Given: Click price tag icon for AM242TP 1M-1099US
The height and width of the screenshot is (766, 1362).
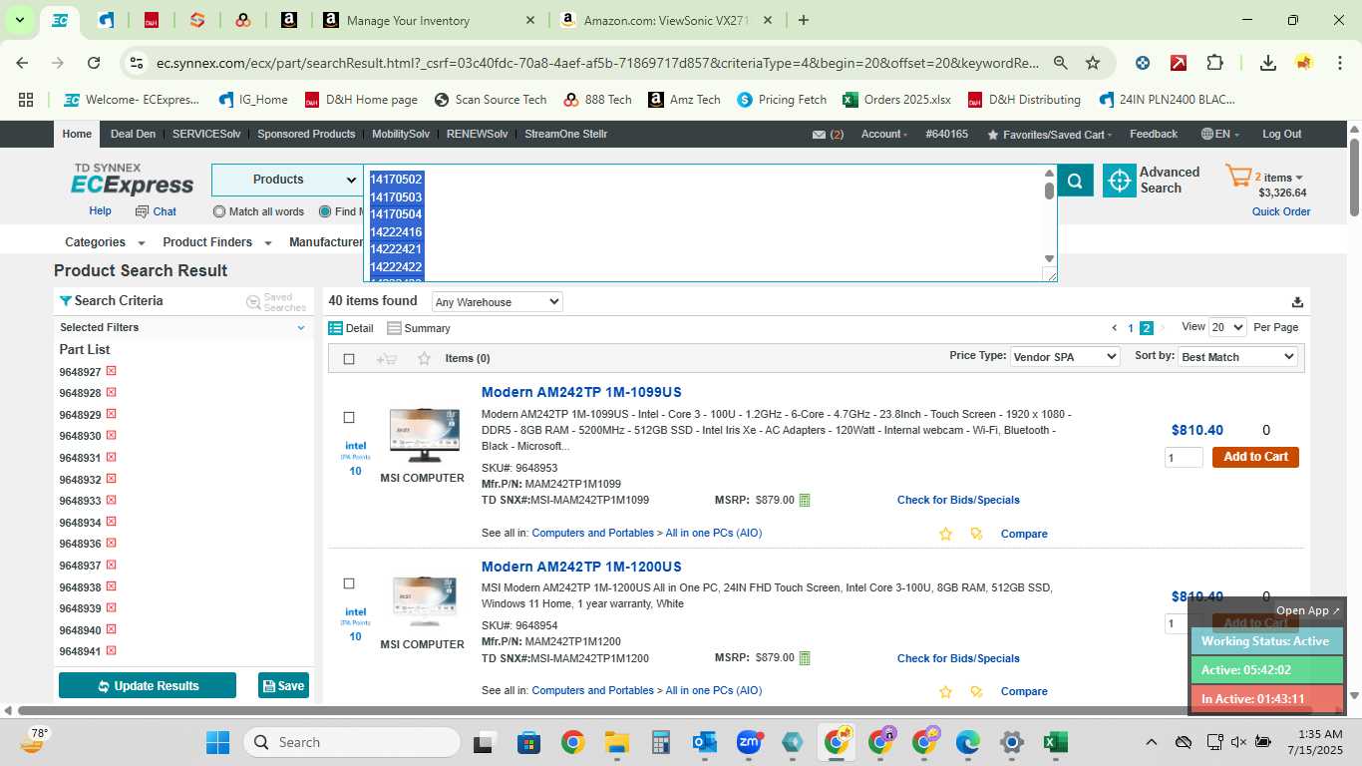Looking at the screenshot, I should 976,534.
